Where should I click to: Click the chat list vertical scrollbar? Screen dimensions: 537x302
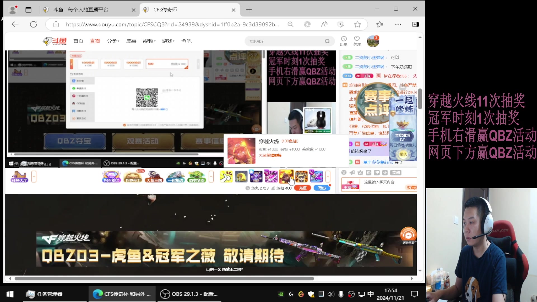point(420,99)
